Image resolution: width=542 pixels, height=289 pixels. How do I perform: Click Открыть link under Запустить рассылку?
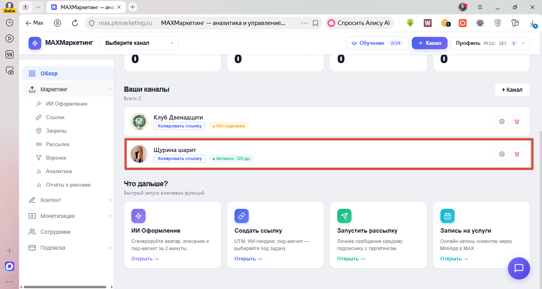[x=351, y=259]
